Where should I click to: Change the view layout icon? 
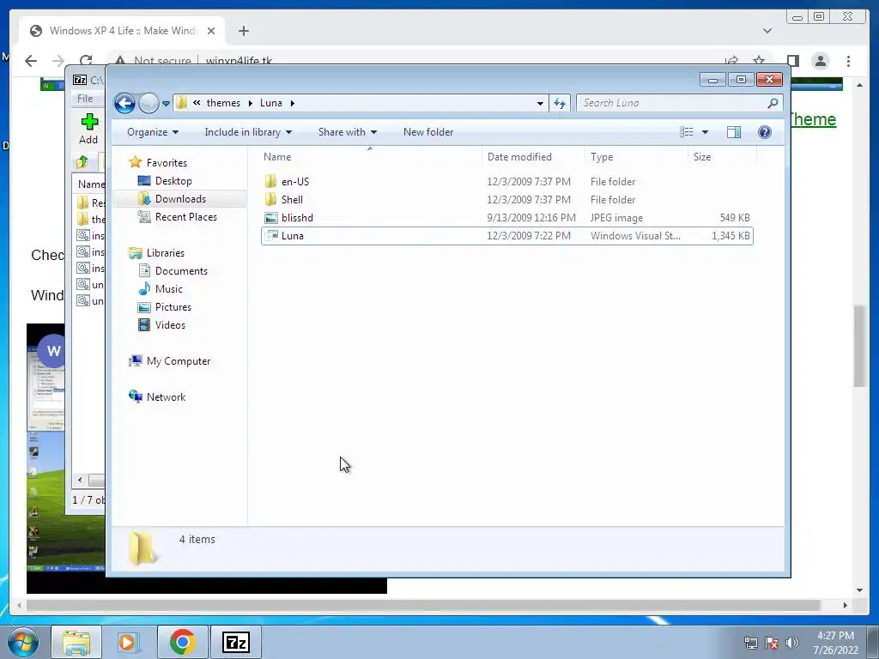(687, 132)
